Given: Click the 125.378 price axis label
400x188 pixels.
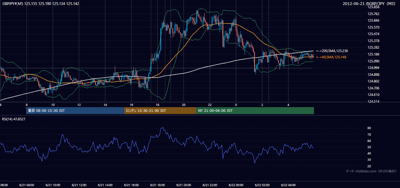Looking at the screenshot, I should [x=374, y=41].
